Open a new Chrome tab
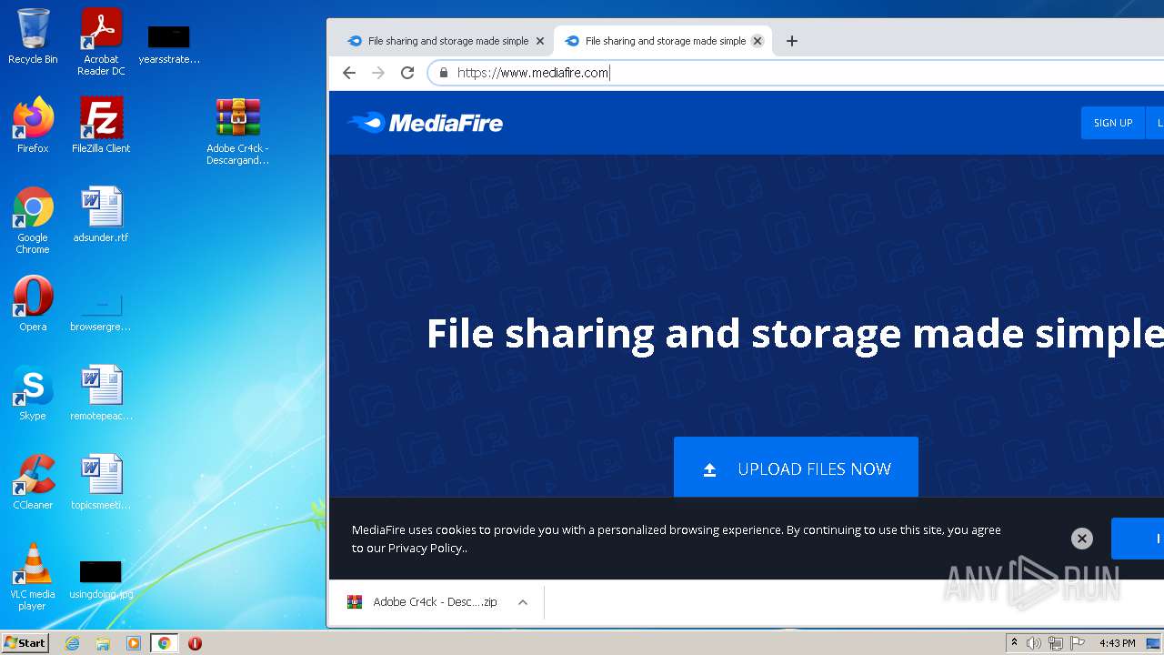The height and width of the screenshot is (655, 1164). (791, 41)
